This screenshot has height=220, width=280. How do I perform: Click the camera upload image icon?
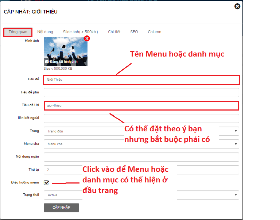(47, 62)
